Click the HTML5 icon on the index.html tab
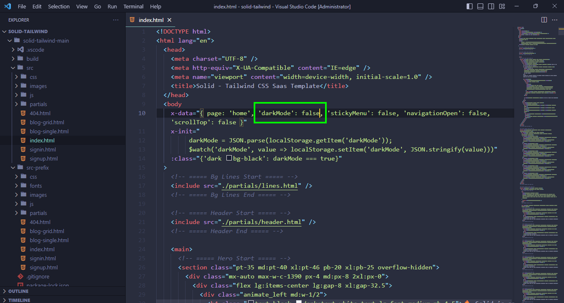The width and height of the screenshot is (564, 303). pos(132,20)
